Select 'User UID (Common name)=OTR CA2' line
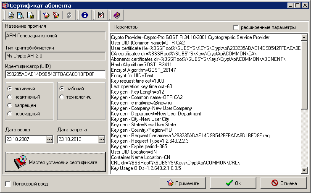Screen dimensions: 311x193 [x=148, y=43]
